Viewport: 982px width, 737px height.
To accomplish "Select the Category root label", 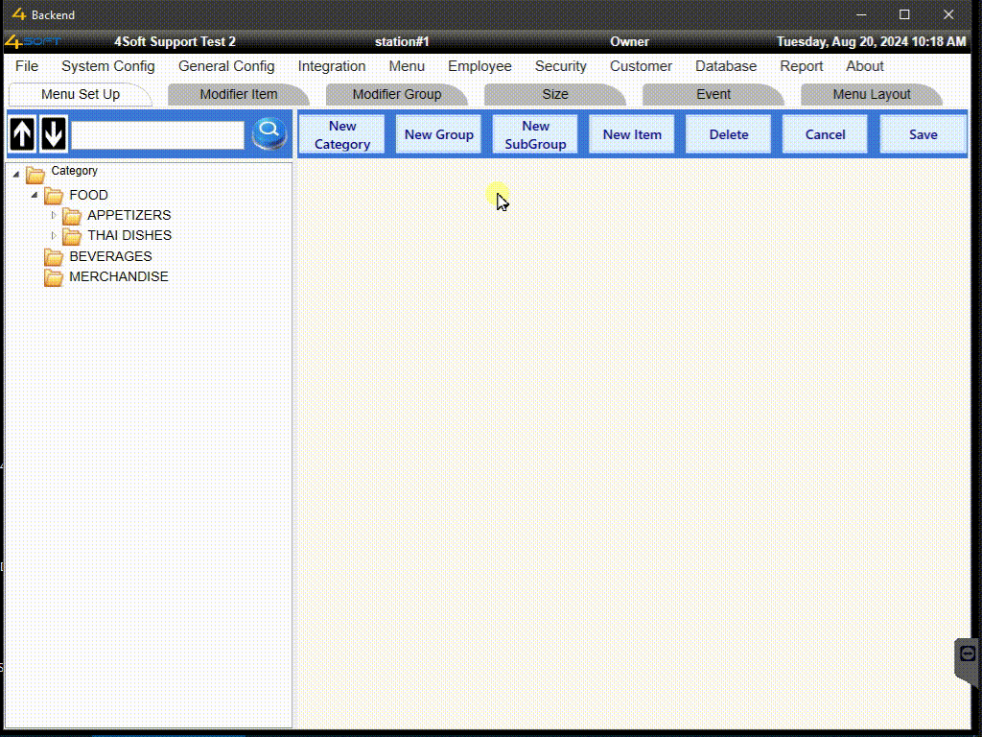I will pyautogui.click(x=75, y=171).
